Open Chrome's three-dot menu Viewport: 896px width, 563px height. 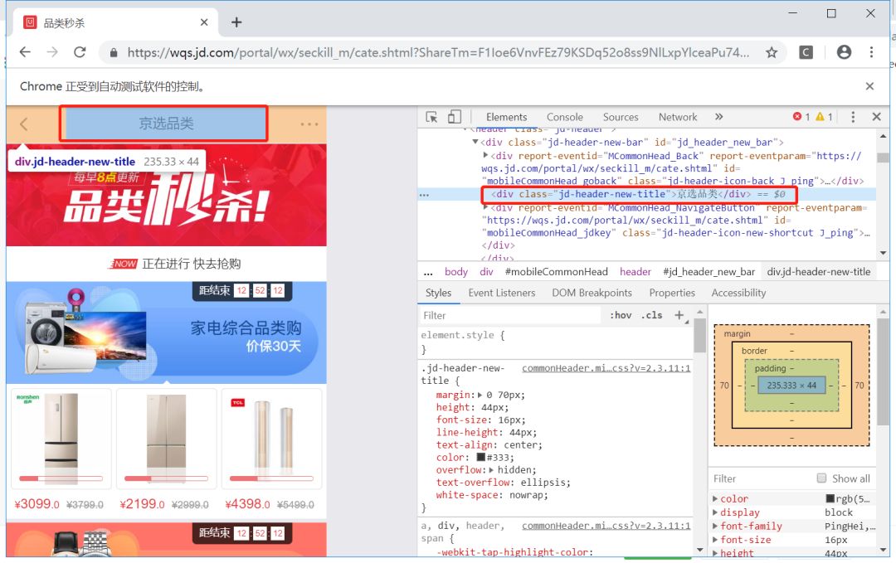point(871,52)
